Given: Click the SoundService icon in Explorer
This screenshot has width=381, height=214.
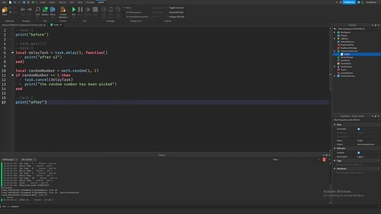Looking at the screenshot, I should coord(338,73).
